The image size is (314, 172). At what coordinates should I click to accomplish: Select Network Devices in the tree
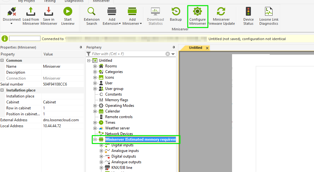point(119,134)
